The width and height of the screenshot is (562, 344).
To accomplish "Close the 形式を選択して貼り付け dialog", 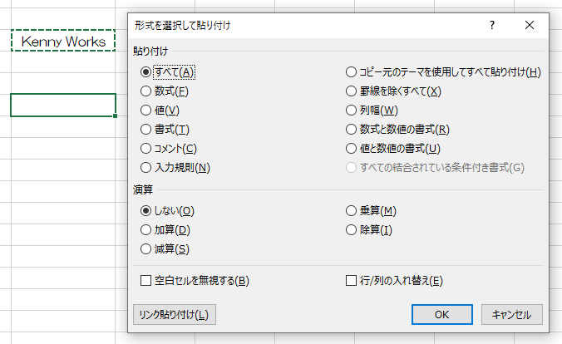I will pos(530,25).
